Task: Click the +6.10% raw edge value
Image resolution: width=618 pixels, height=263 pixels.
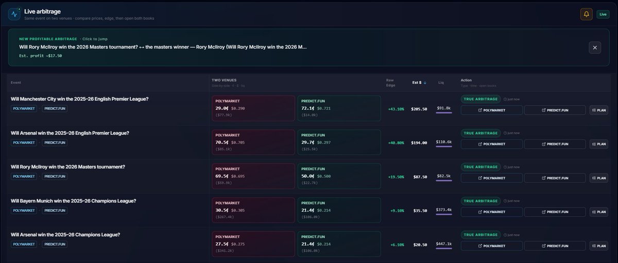Action: [397, 245]
